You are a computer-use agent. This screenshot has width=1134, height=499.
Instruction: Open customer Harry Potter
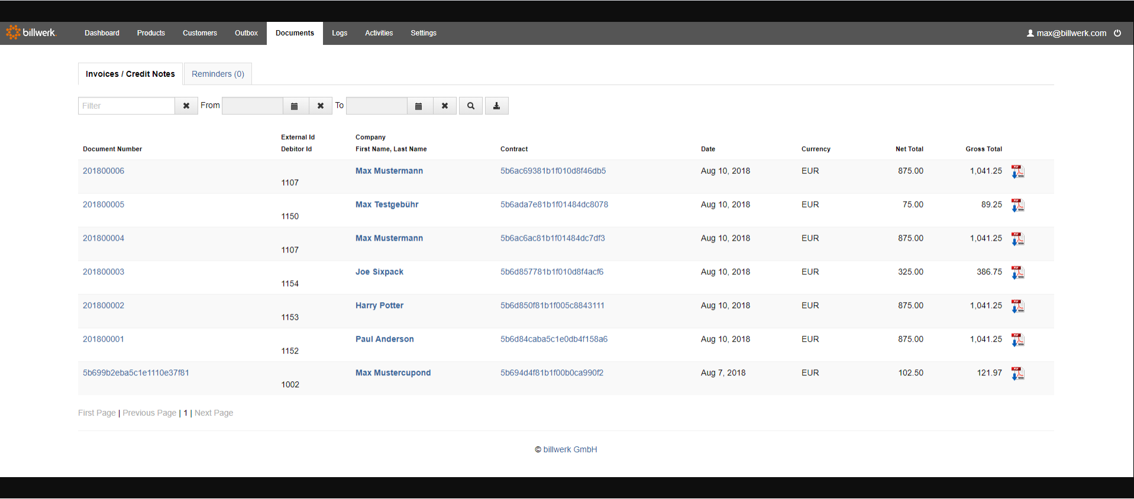point(379,306)
